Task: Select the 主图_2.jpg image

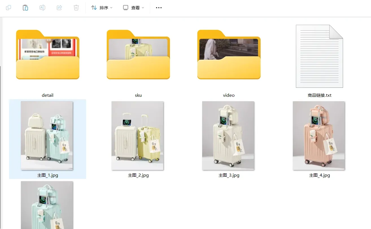Action: (138, 136)
